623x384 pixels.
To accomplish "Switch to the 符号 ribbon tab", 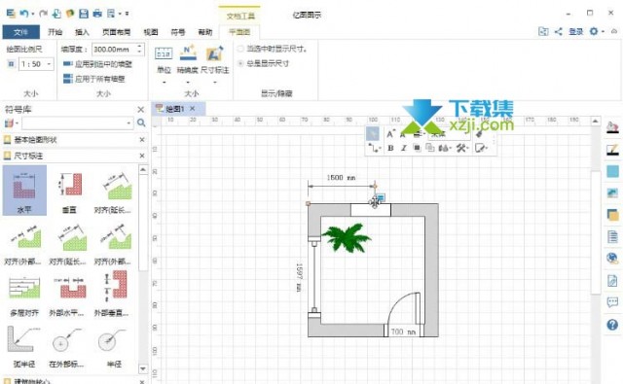I will pos(177,32).
